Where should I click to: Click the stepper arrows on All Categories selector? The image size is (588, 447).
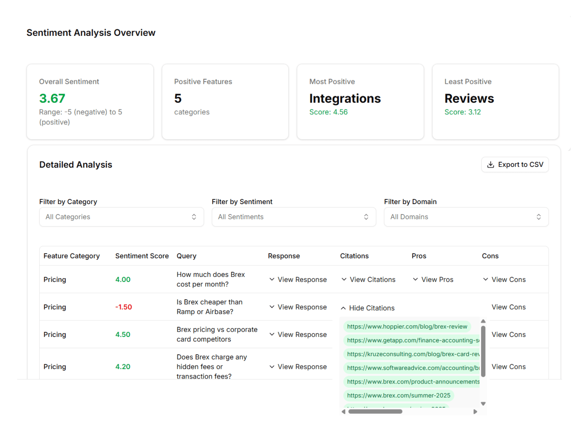click(x=194, y=217)
